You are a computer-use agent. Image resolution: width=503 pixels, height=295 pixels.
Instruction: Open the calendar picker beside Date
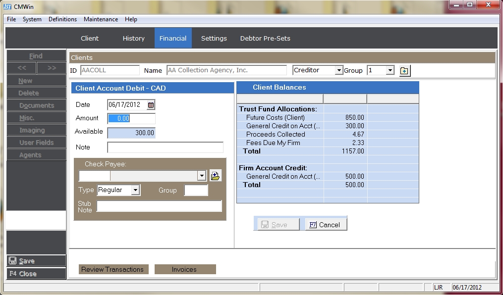[x=151, y=105]
